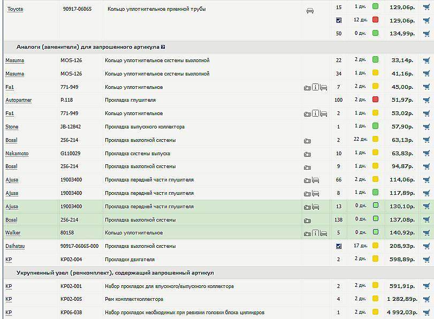Open photo icon for Nakamoto G110029
Screen dimensions: 434x319
click(307, 154)
